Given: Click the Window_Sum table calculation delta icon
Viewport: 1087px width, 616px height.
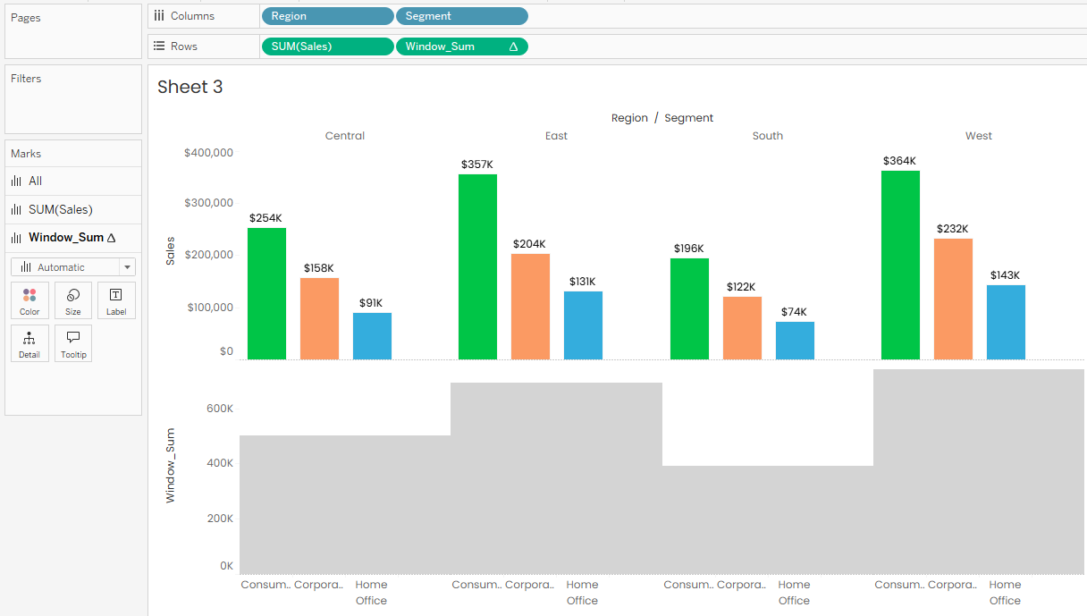Looking at the screenshot, I should click(x=513, y=46).
